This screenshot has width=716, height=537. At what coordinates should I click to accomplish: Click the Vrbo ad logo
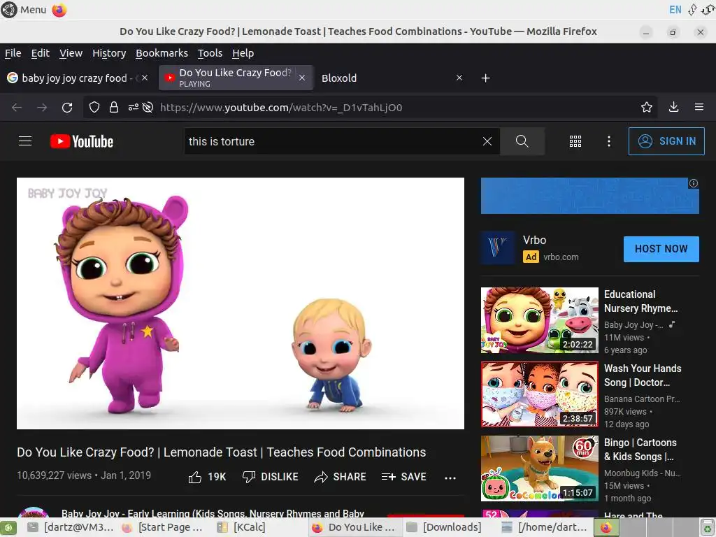pyautogui.click(x=498, y=248)
